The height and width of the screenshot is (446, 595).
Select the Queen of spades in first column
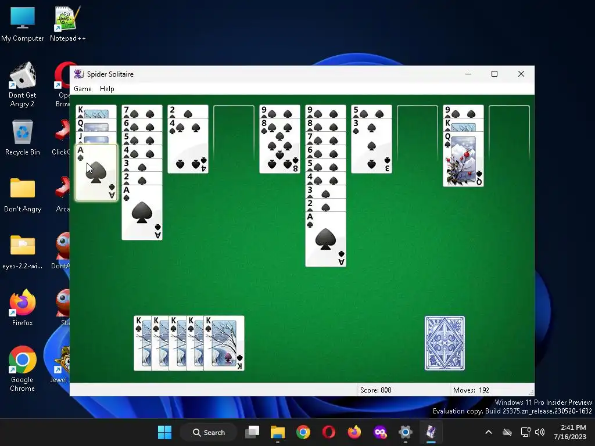tap(96, 125)
